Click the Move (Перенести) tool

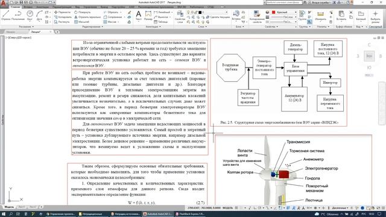click(x=63, y=12)
